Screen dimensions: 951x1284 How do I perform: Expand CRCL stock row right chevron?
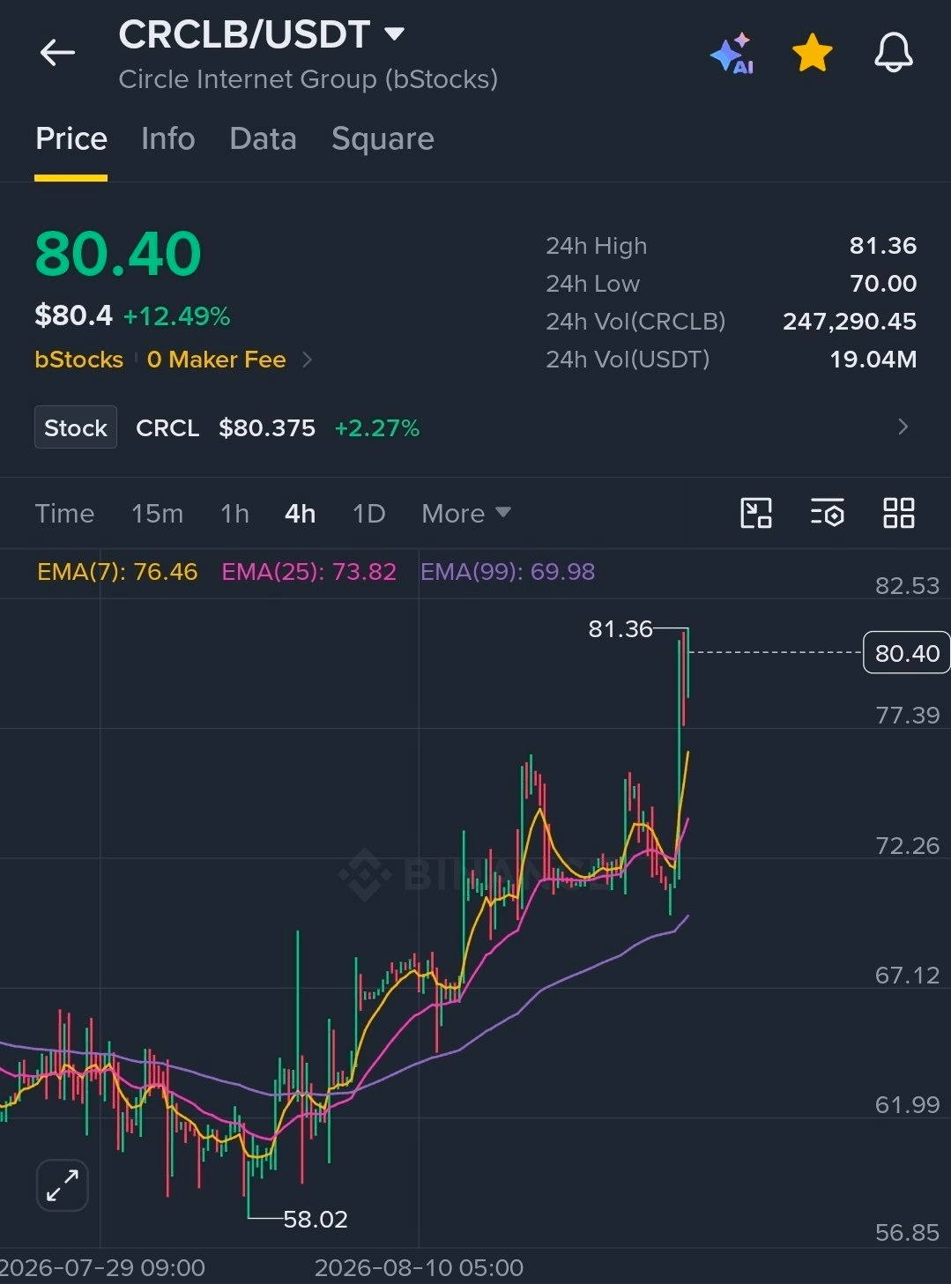tap(903, 427)
